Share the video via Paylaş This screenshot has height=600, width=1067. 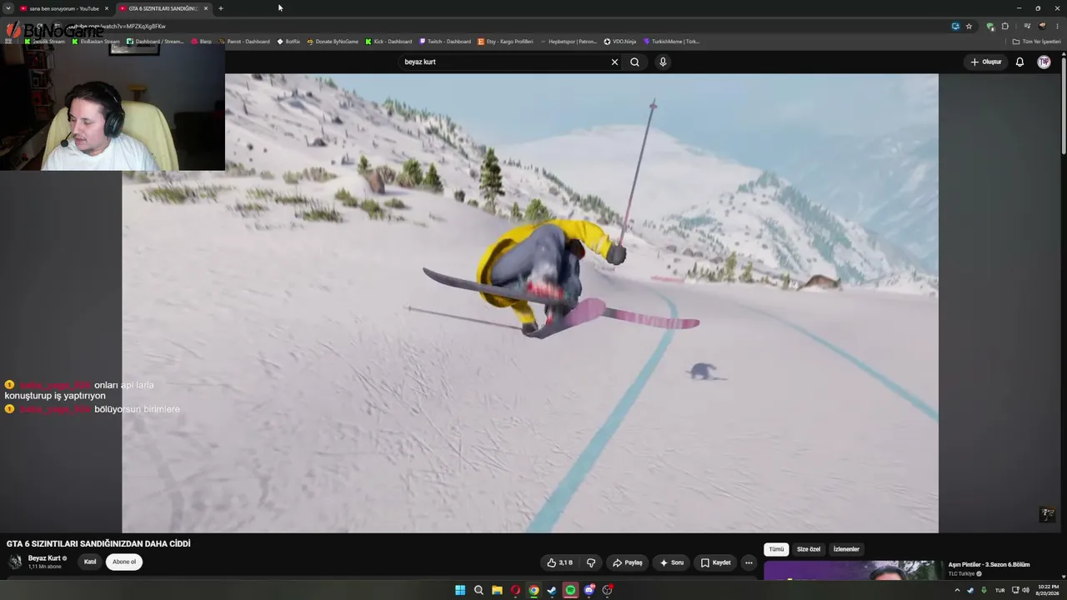pyautogui.click(x=627, y=562)
